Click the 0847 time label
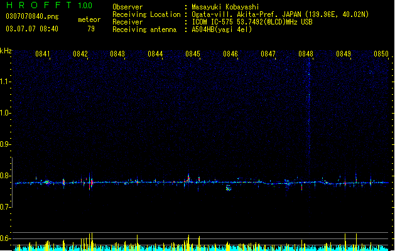This screenshot has width=395, height=251. pyautogui.click(x=268, y=54)
